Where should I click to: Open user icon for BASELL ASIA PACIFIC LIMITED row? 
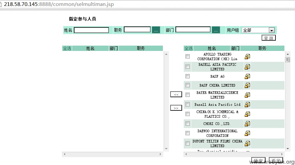click(247, 66)
